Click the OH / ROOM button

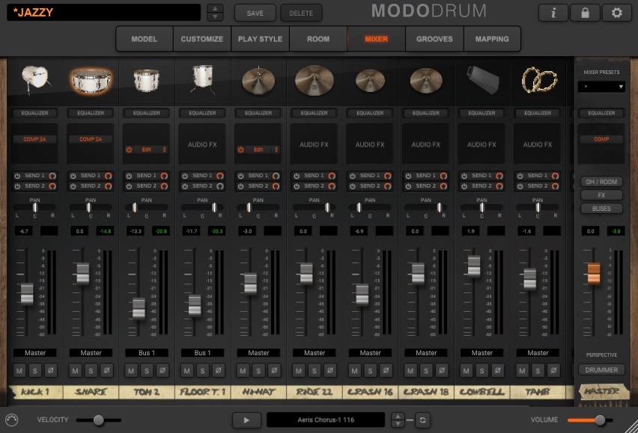601,182
